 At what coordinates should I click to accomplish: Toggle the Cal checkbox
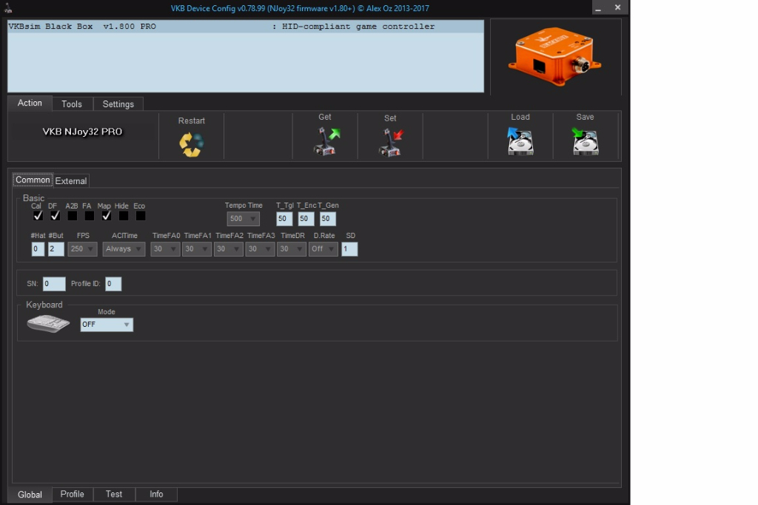click(x=38, y=216)
